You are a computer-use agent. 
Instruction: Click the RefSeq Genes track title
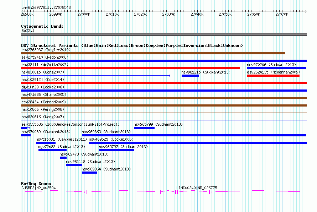pos(36,184)
